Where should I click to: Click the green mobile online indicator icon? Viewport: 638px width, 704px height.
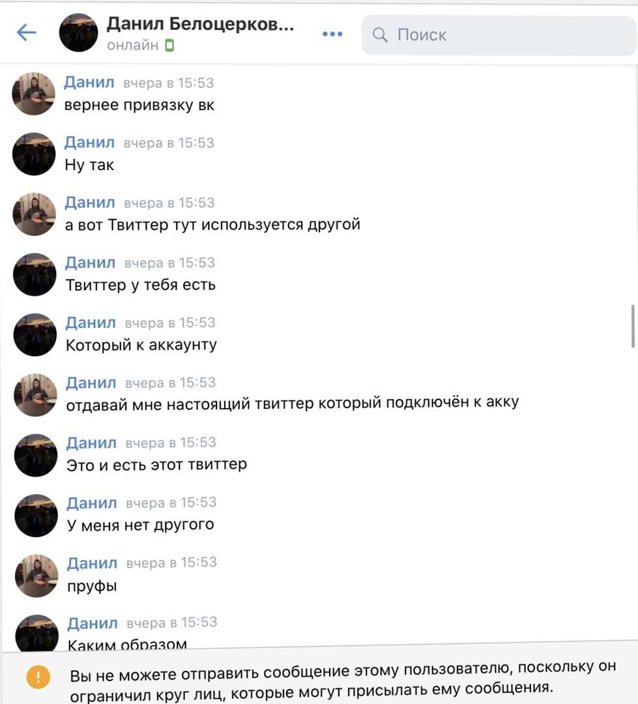pyautogui.click(x=169, y=46)
